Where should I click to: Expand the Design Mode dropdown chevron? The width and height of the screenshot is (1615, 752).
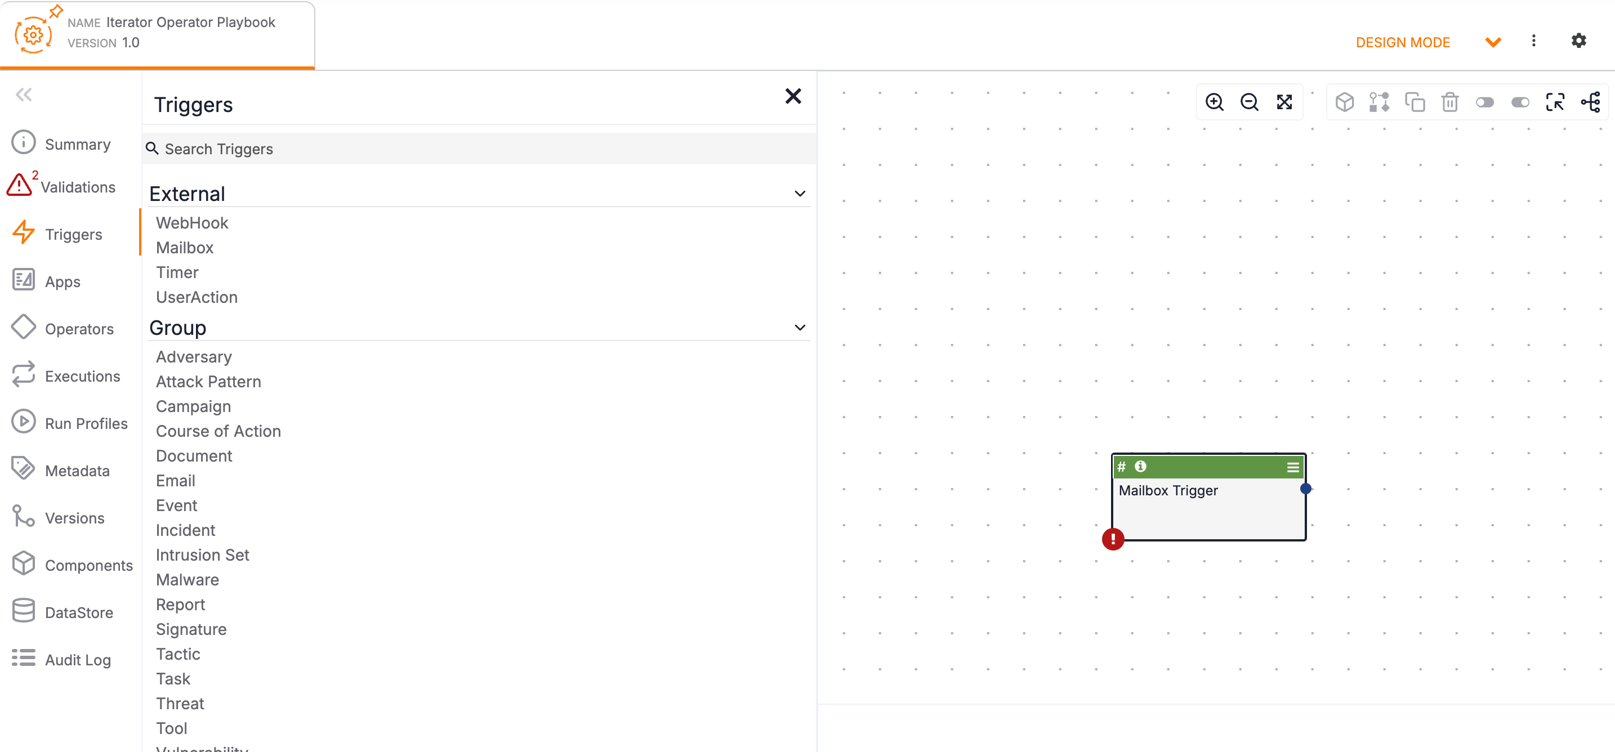1493,41
